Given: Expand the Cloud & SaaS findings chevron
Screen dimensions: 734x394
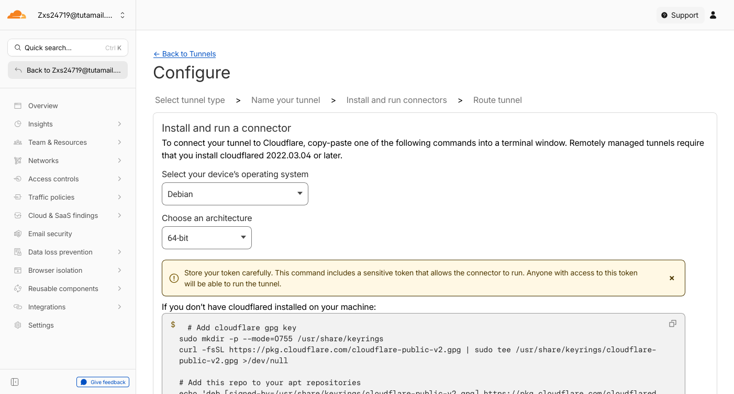Looking at the screenshot, I should (119, 215).
